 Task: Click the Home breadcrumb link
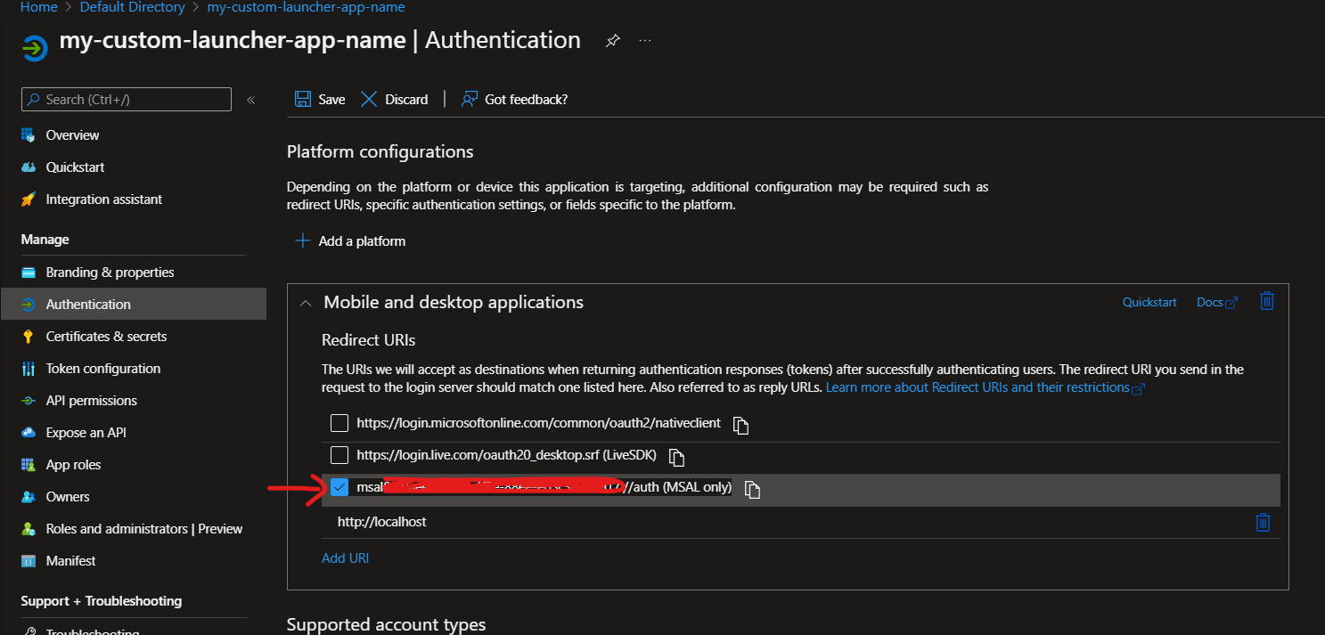39,7
